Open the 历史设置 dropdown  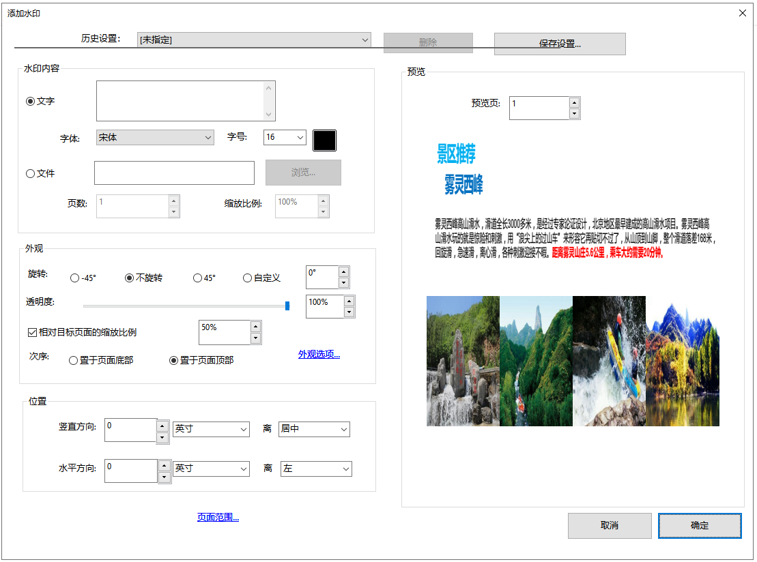[x=254, y=40]
